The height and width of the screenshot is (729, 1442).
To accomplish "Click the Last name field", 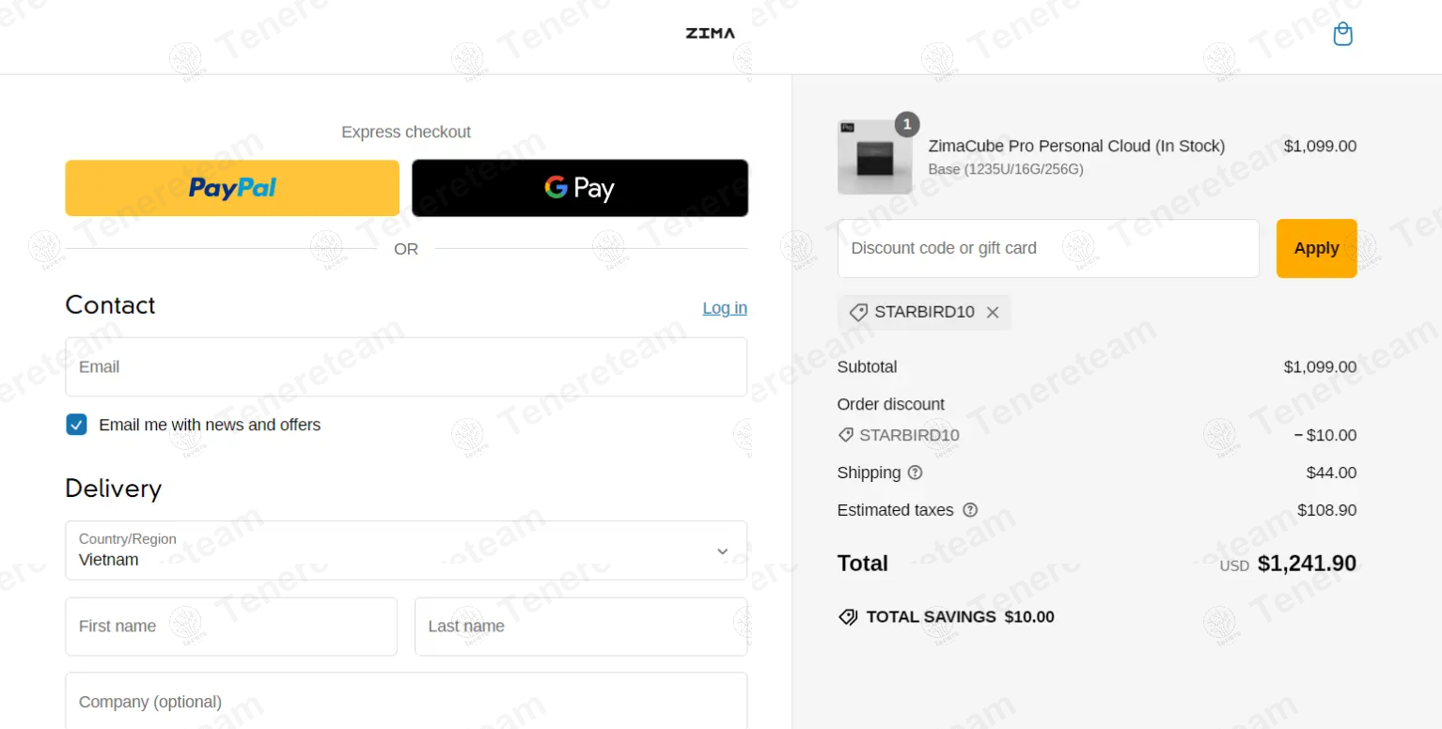I will [581, 627].
